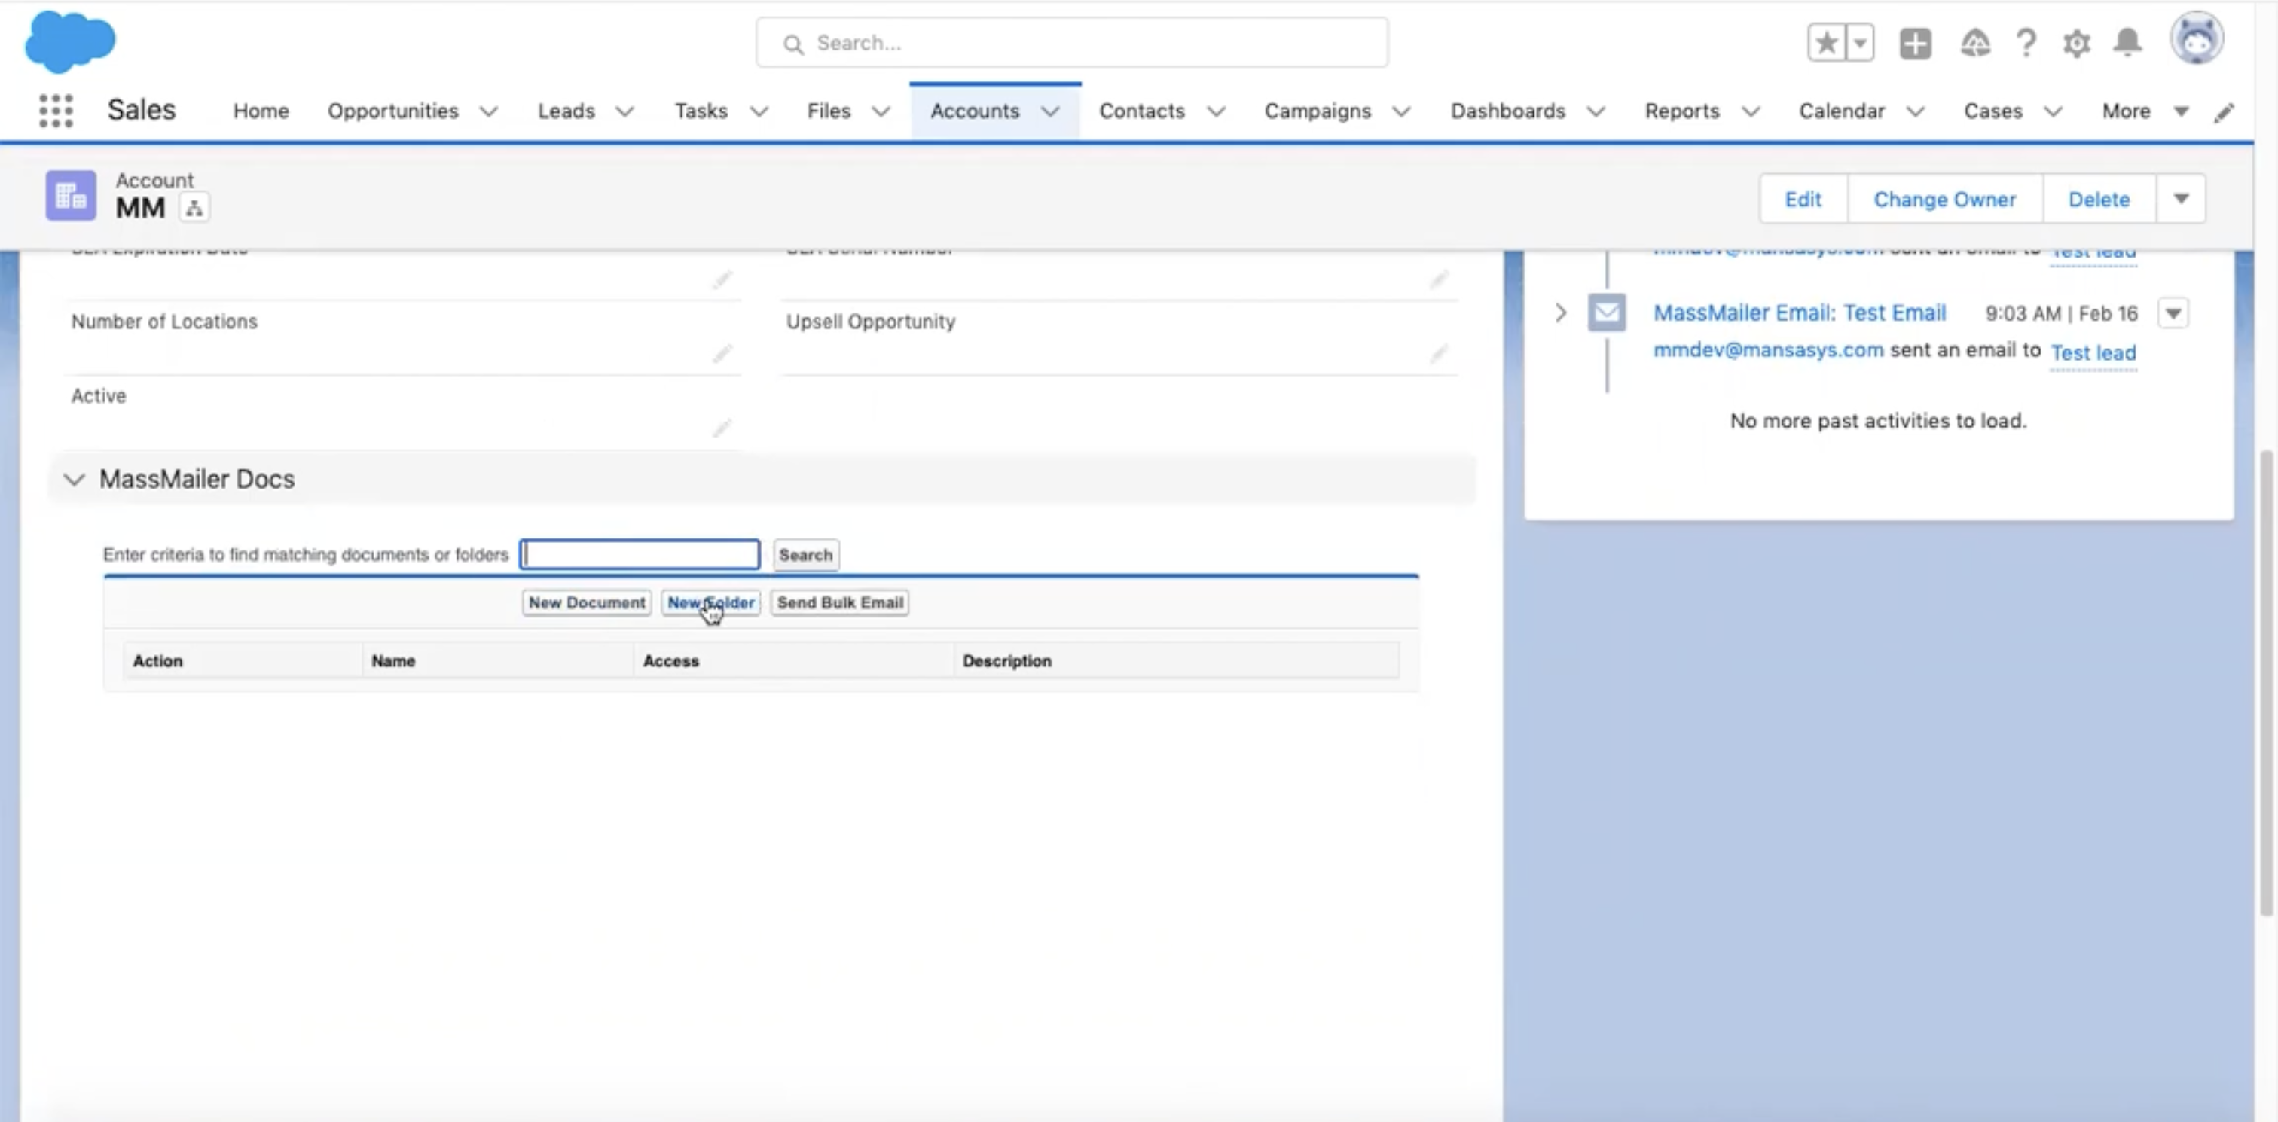This screenshot has width=2278, height=1122.
Task: Click the Delete button
Action: [x=2099, y=199]
